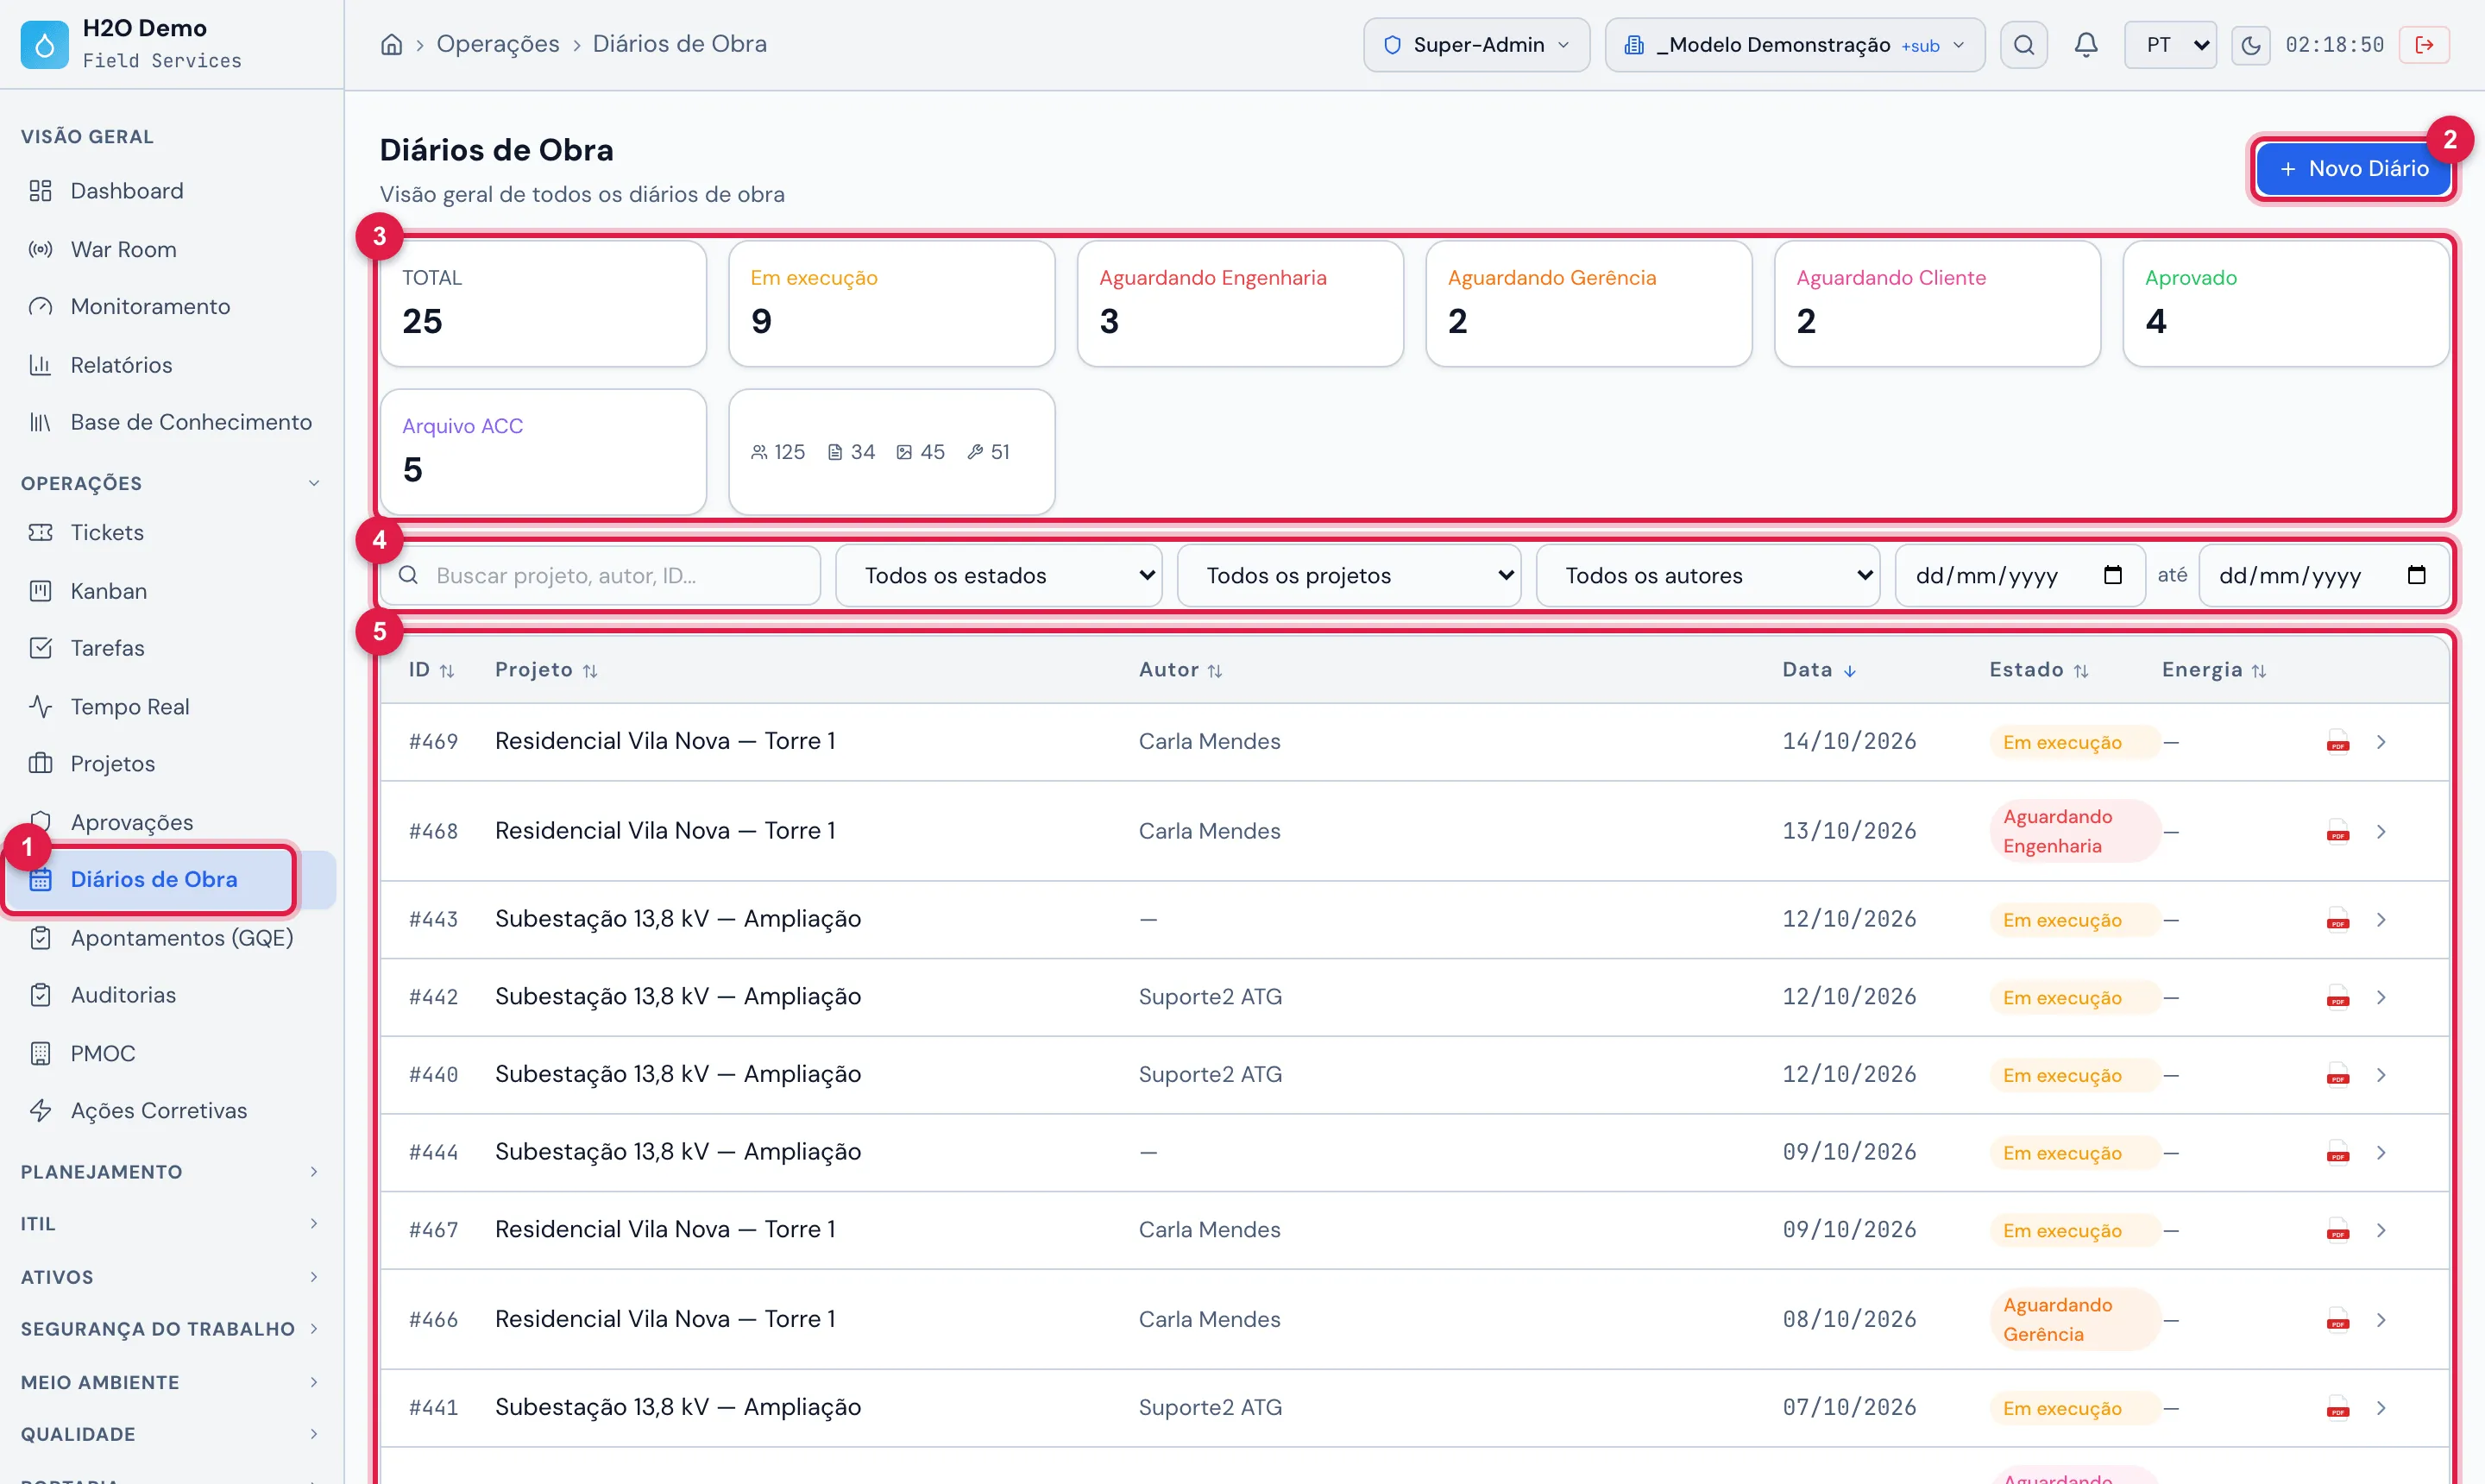This screenshot has height=1484, width=2485.
Task: Go to Kanban in the sidebar
Action: (x=170, y=591)
